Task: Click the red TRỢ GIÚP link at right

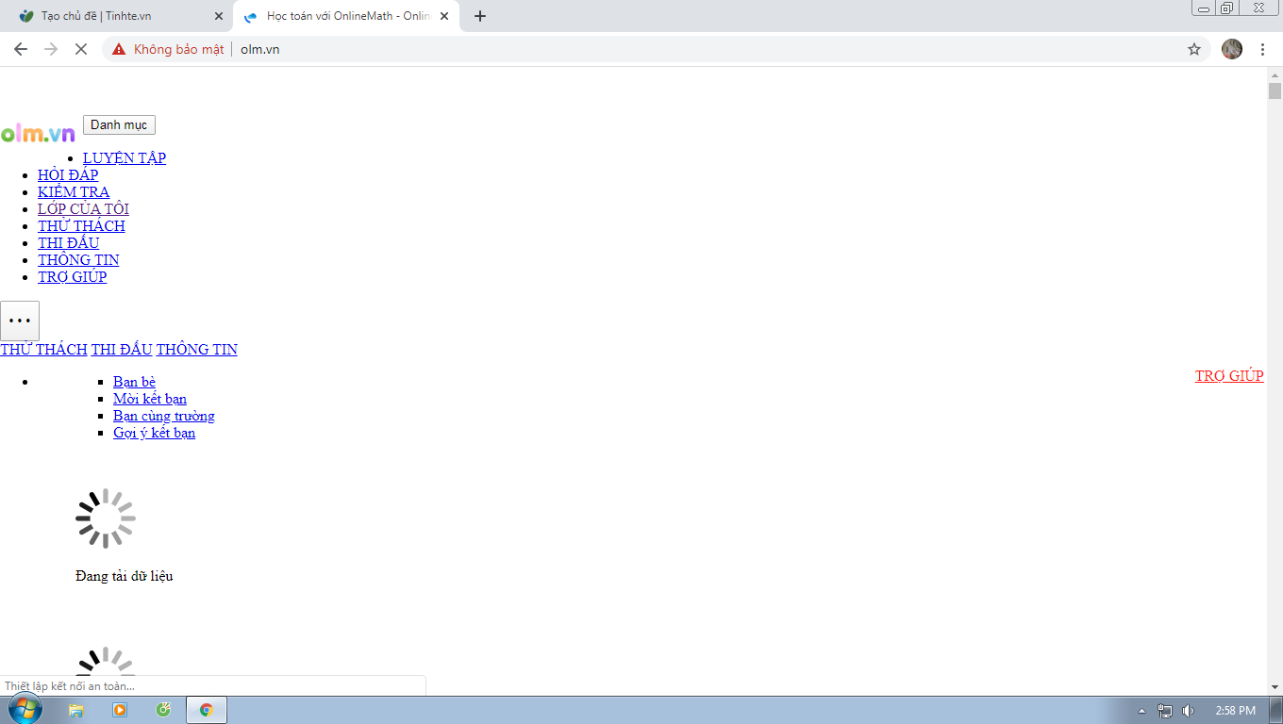Action: point(1229,376)
